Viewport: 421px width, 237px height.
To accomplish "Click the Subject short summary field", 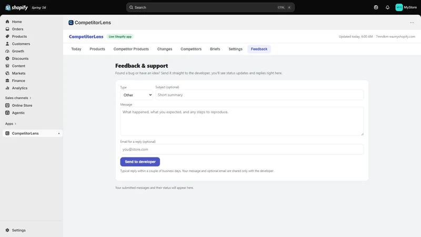I will pyautogui.click(x=259, y=95).
